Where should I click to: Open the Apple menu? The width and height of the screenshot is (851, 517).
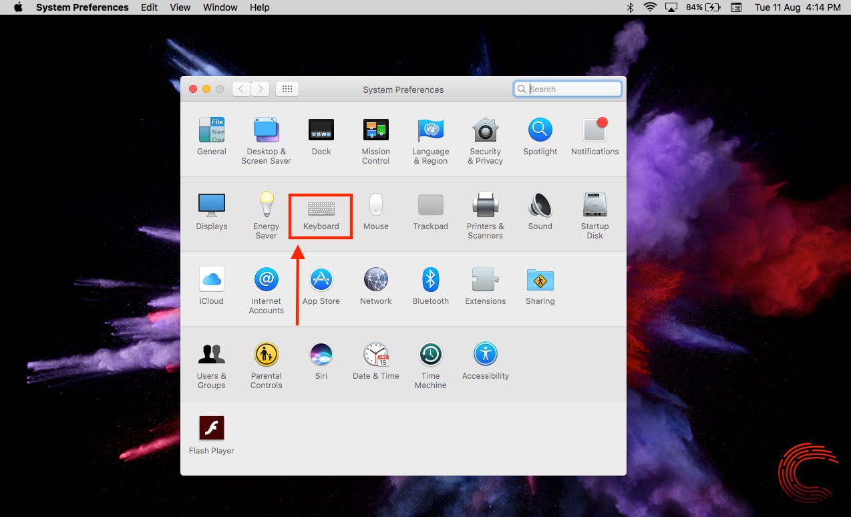pos(18,7)
